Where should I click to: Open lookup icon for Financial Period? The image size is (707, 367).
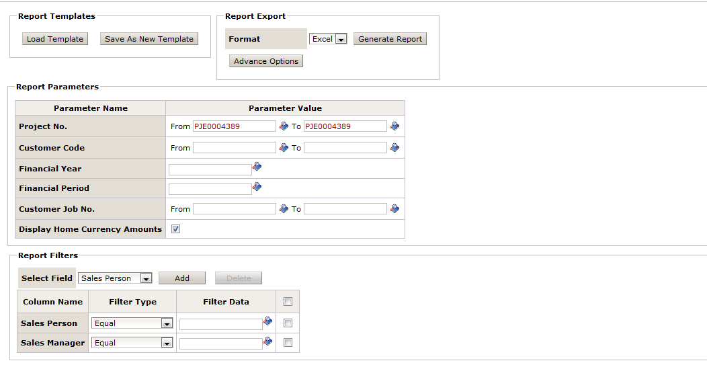click(257, 186)
